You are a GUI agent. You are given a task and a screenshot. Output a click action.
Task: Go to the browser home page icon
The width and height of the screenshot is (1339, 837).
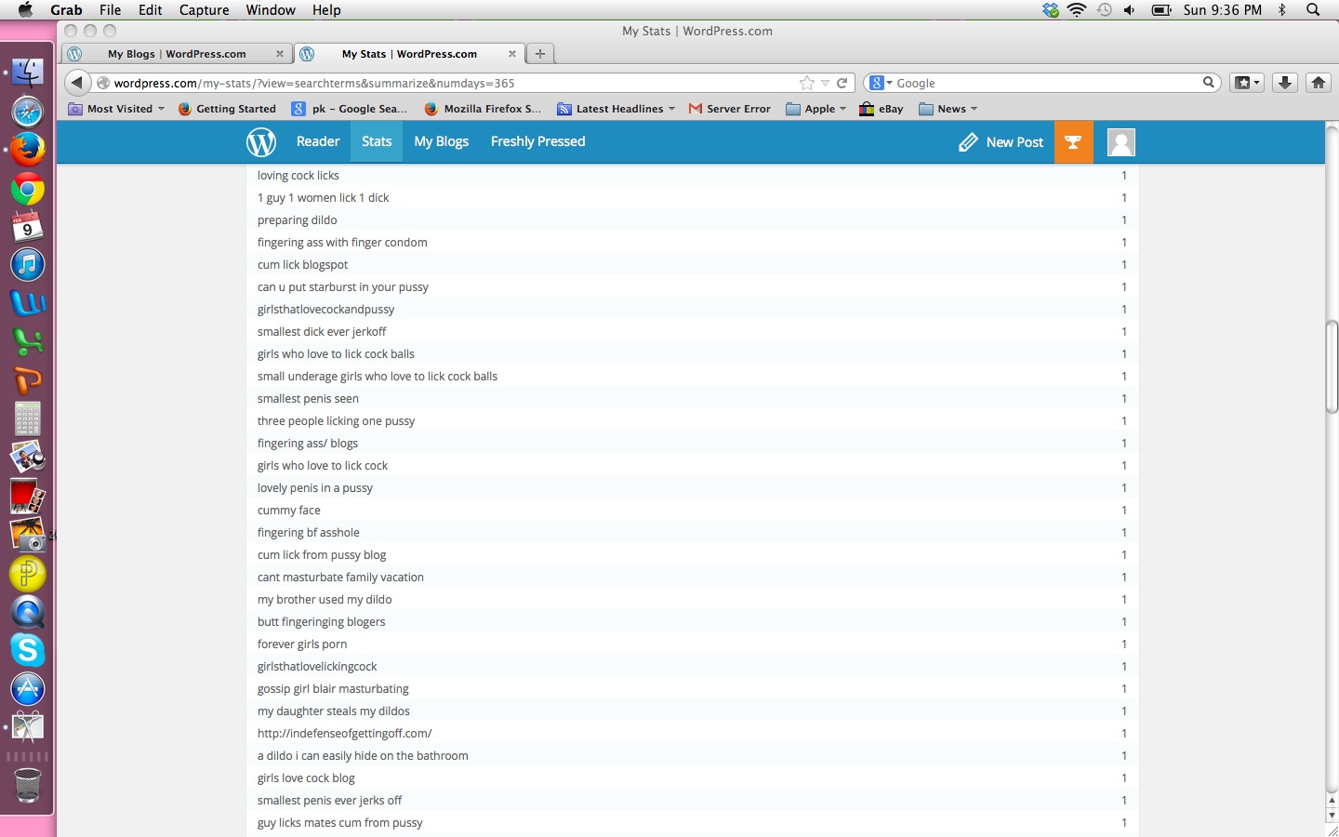pyautogui.click(x=1318, y=83)
